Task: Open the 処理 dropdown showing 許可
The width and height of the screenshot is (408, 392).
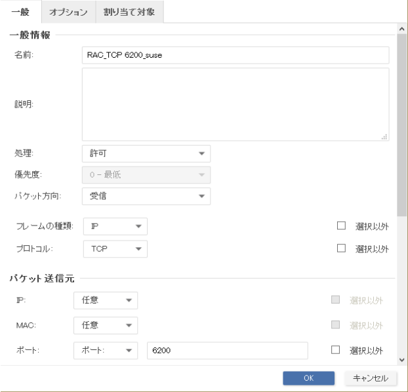Action: coord(146,153)
